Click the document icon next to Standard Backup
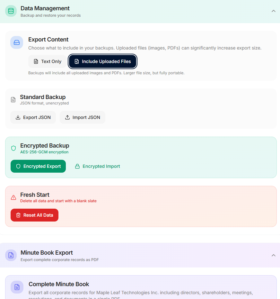The height and width of the screenshot is (299, 280). click(13, 100)
